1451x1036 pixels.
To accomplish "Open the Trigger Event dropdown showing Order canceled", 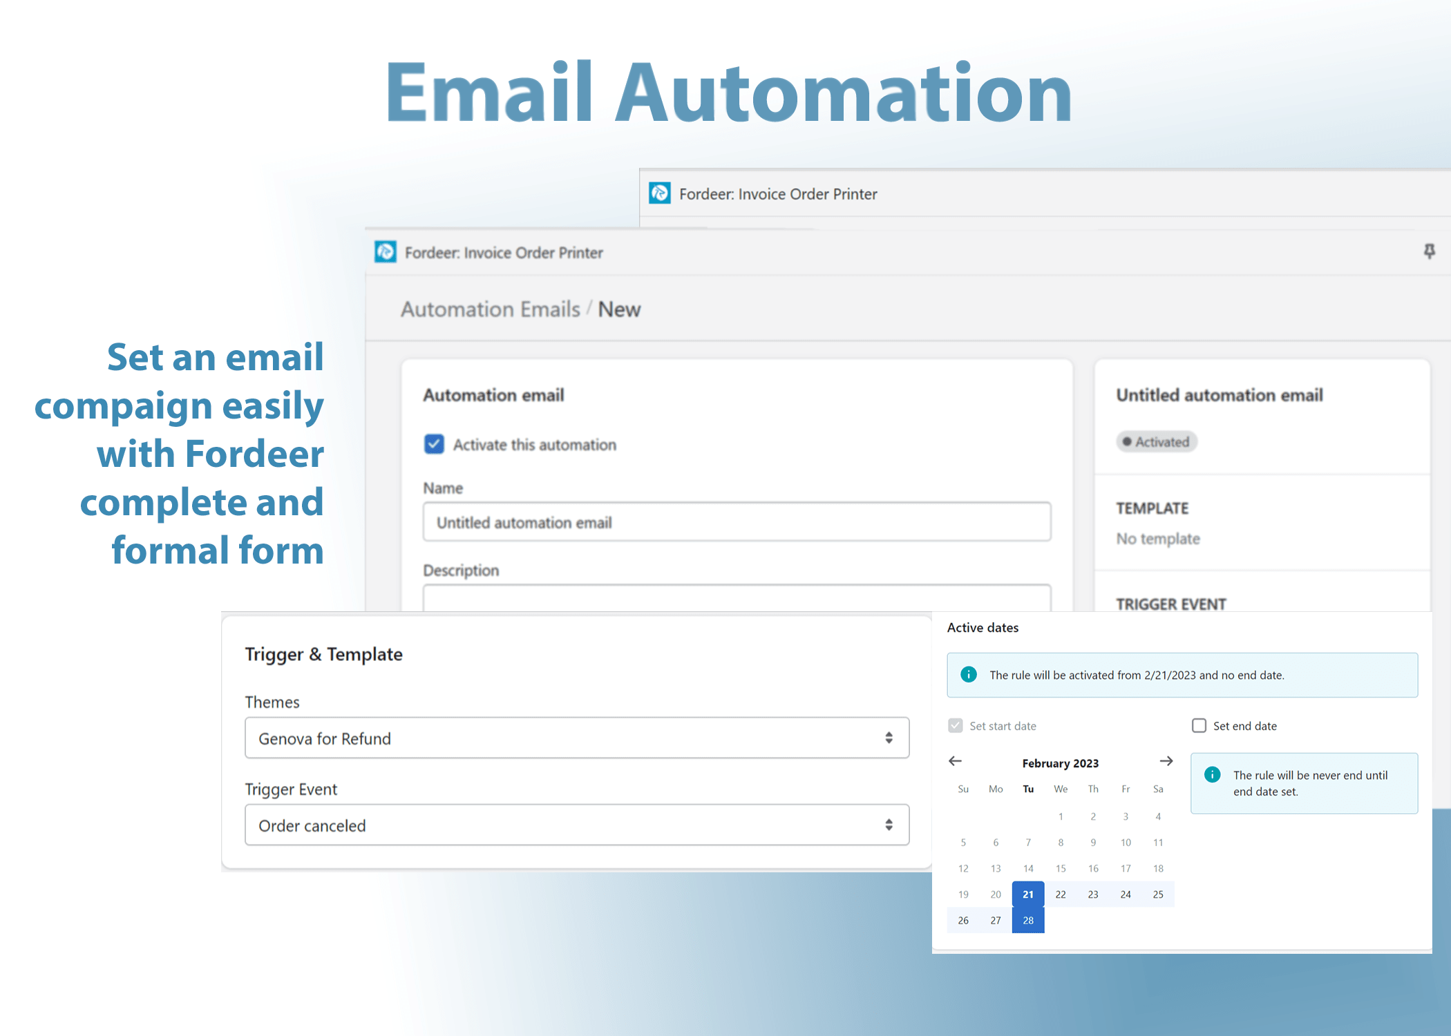I will [577, 825].
